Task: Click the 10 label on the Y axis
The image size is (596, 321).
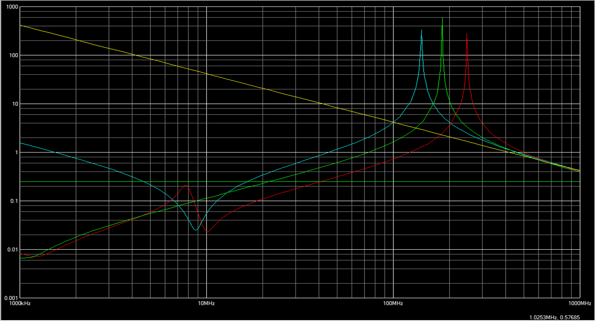Action: tap(14, 104)
